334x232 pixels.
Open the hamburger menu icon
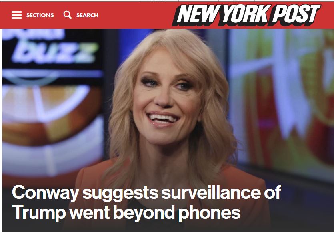pos(17,15)
